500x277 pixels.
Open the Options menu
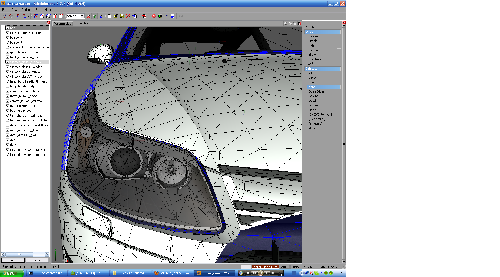click(26, 10)
